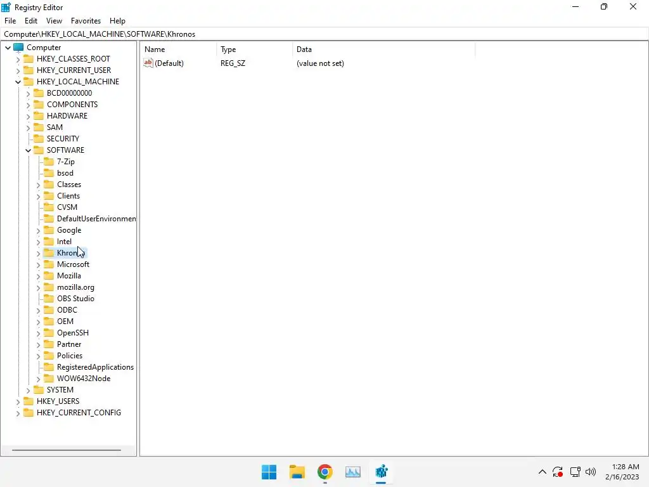
Task: Click the tree pane horizontal scrollbar
Action: pyautogui.click(x=66, y=450)
